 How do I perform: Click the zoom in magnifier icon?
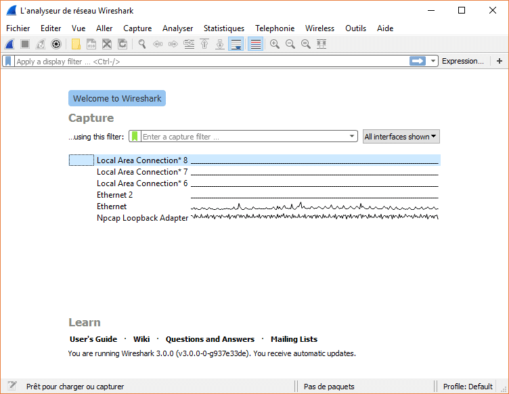coord(275,44)
